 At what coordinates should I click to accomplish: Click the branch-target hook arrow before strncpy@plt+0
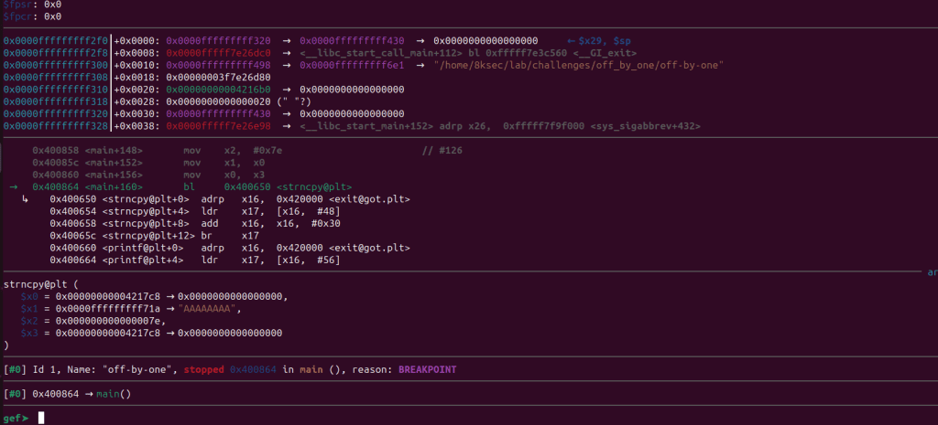[x=26, y=198]
